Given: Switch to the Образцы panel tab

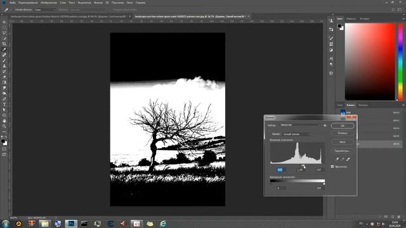Looking at the screenshot, I should click(351, 18).
